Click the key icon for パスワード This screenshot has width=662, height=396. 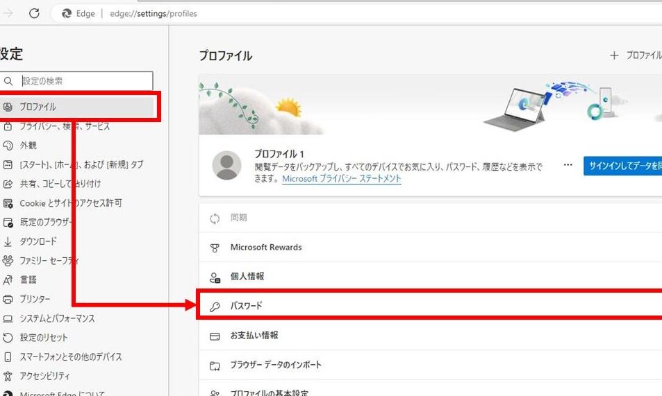[x=215, y=306]
